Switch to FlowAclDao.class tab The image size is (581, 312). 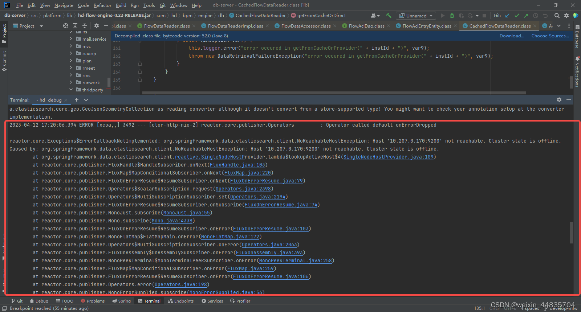[x=366, y=26]
